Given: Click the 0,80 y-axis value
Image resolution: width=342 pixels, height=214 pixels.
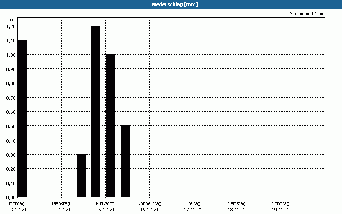Looking at the screenshot, I should pos(11,83).
